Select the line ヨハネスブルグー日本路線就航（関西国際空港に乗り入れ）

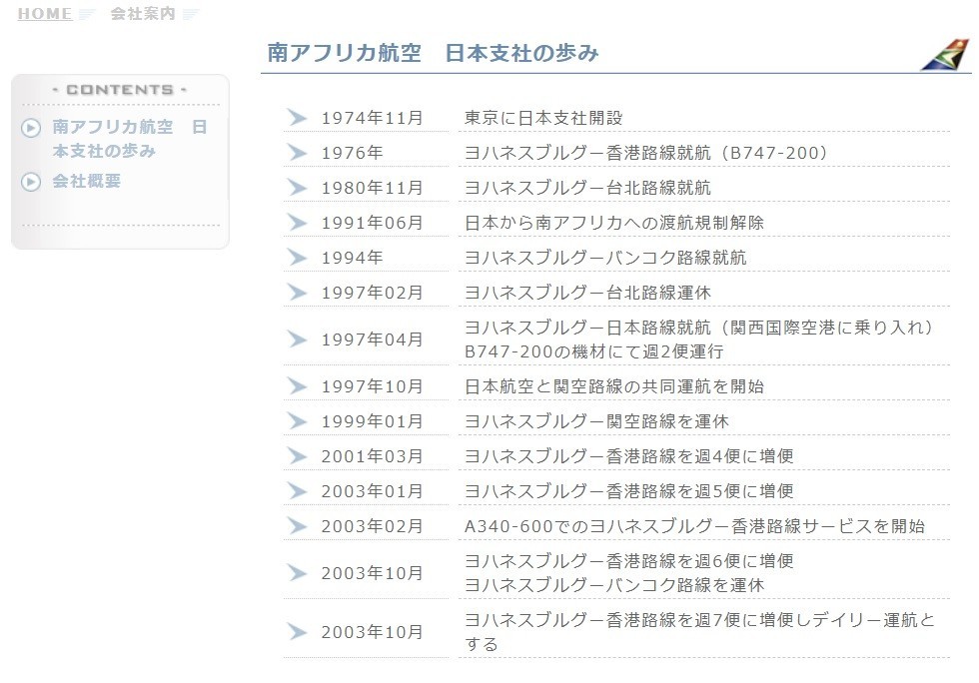(698, 328)
